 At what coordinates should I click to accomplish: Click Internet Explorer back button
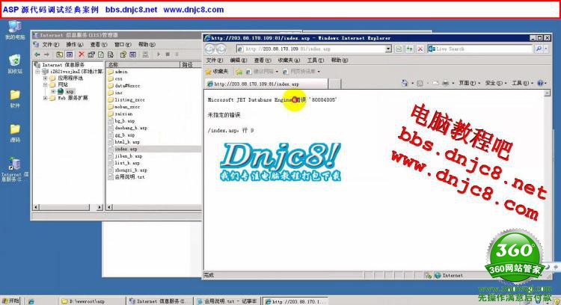(209, 49)
